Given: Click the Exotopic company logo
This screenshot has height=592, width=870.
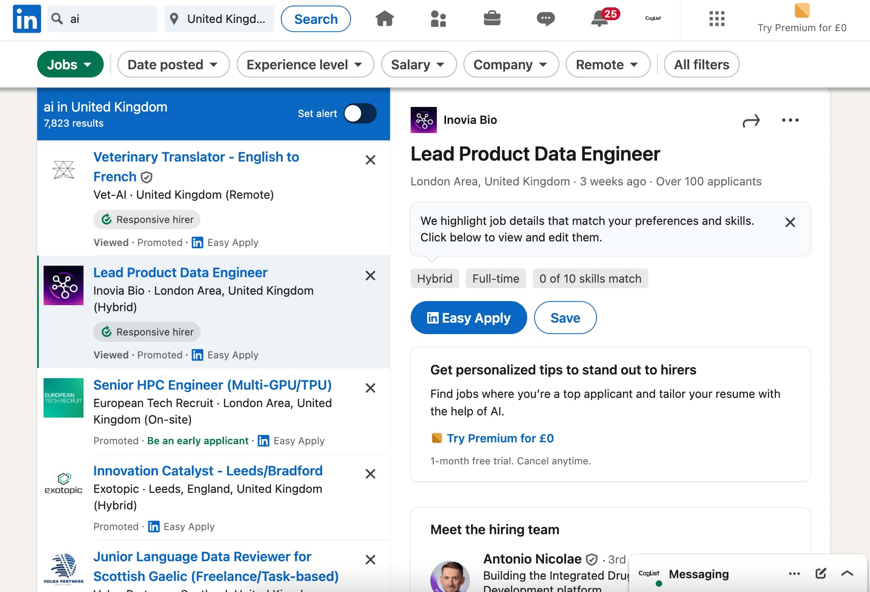Looking at the screenshot, I should click(x=63, y=484).
